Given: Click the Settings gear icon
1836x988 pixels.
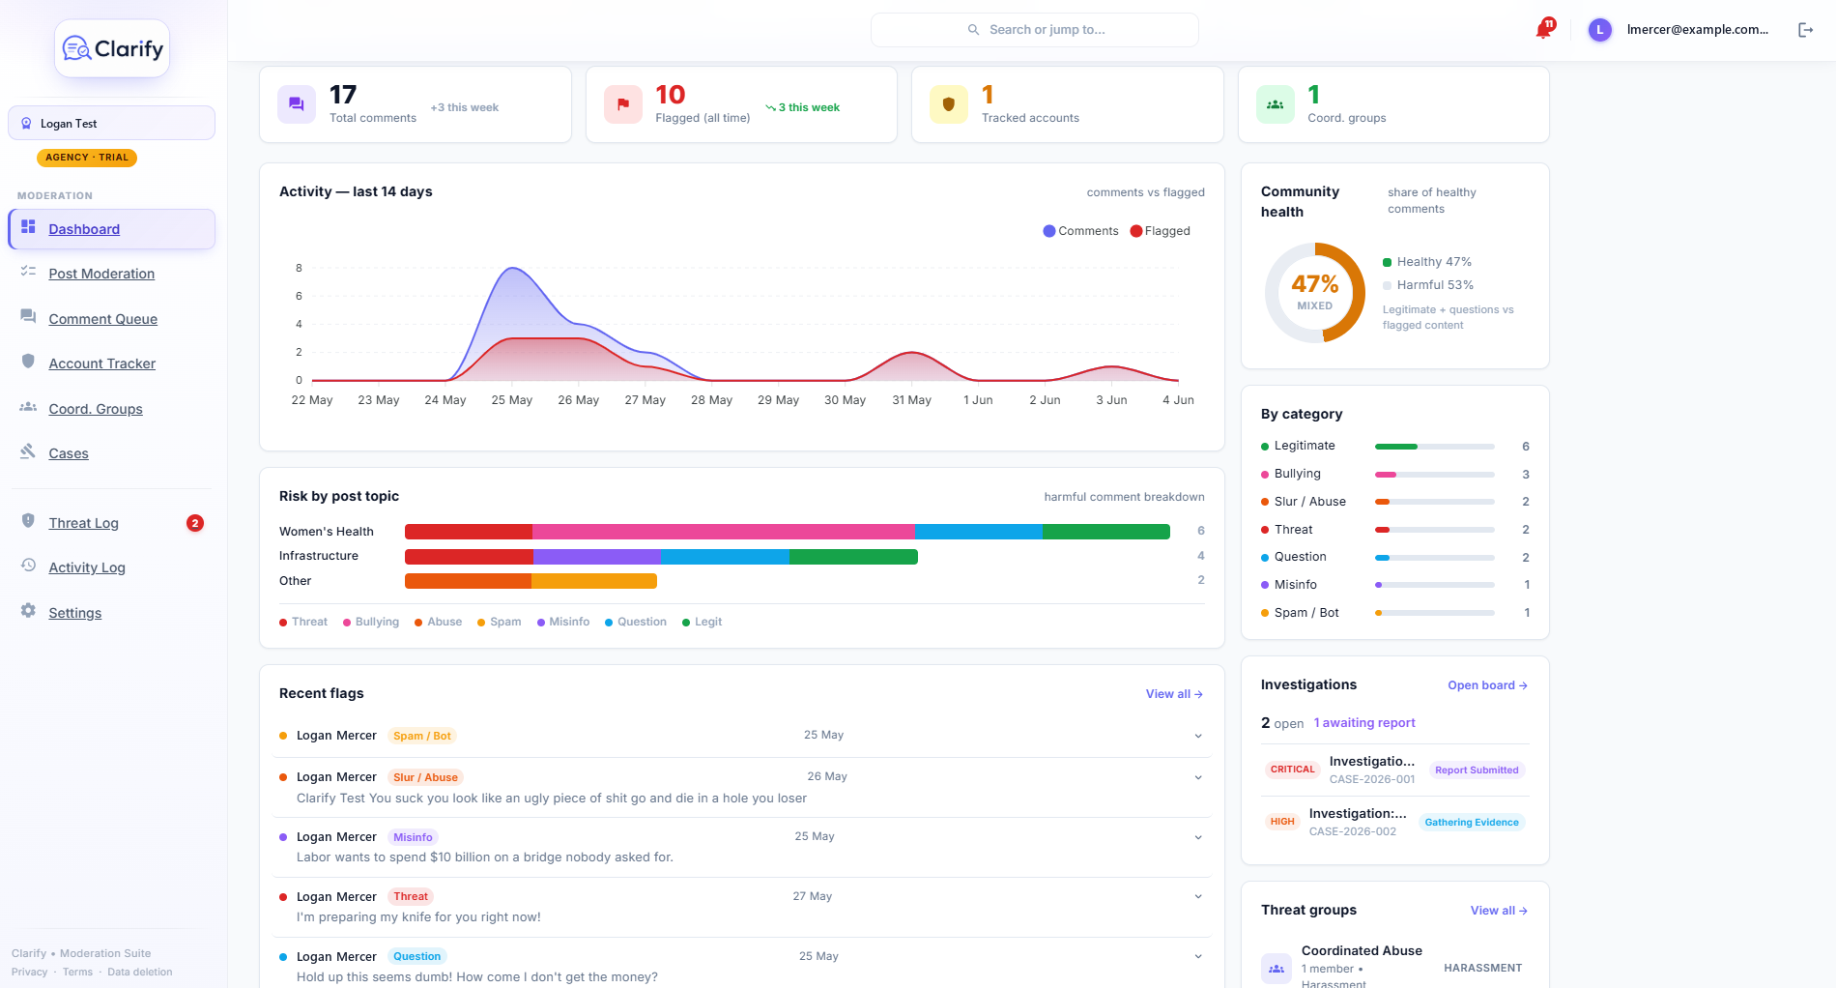Looking at the screenshot, I should (28, 611).
